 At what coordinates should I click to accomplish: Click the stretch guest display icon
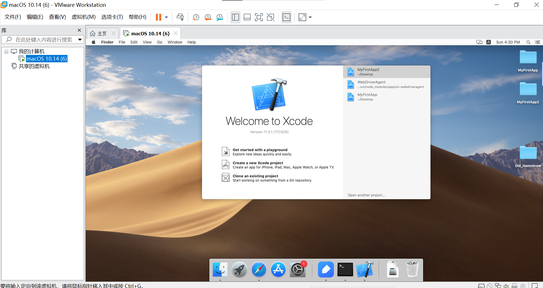(302, 17)
